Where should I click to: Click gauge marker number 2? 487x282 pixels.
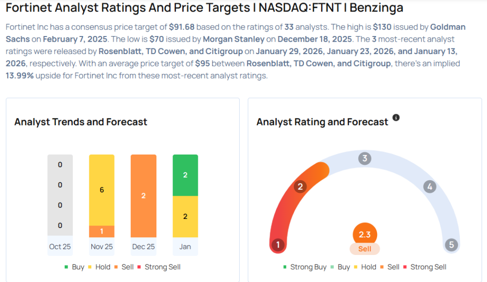(300, 187)
